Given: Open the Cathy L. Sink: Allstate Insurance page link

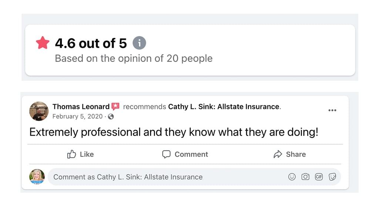Looking at the screenshot, I should click(x=224, y=107).
